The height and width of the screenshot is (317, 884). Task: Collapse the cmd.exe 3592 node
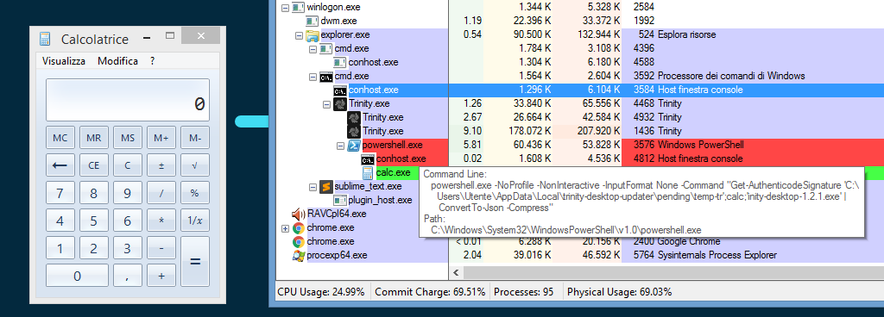click(x=313, y=77)
